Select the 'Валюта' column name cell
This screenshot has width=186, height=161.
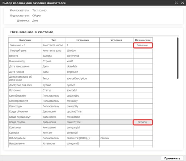(25, 56)
